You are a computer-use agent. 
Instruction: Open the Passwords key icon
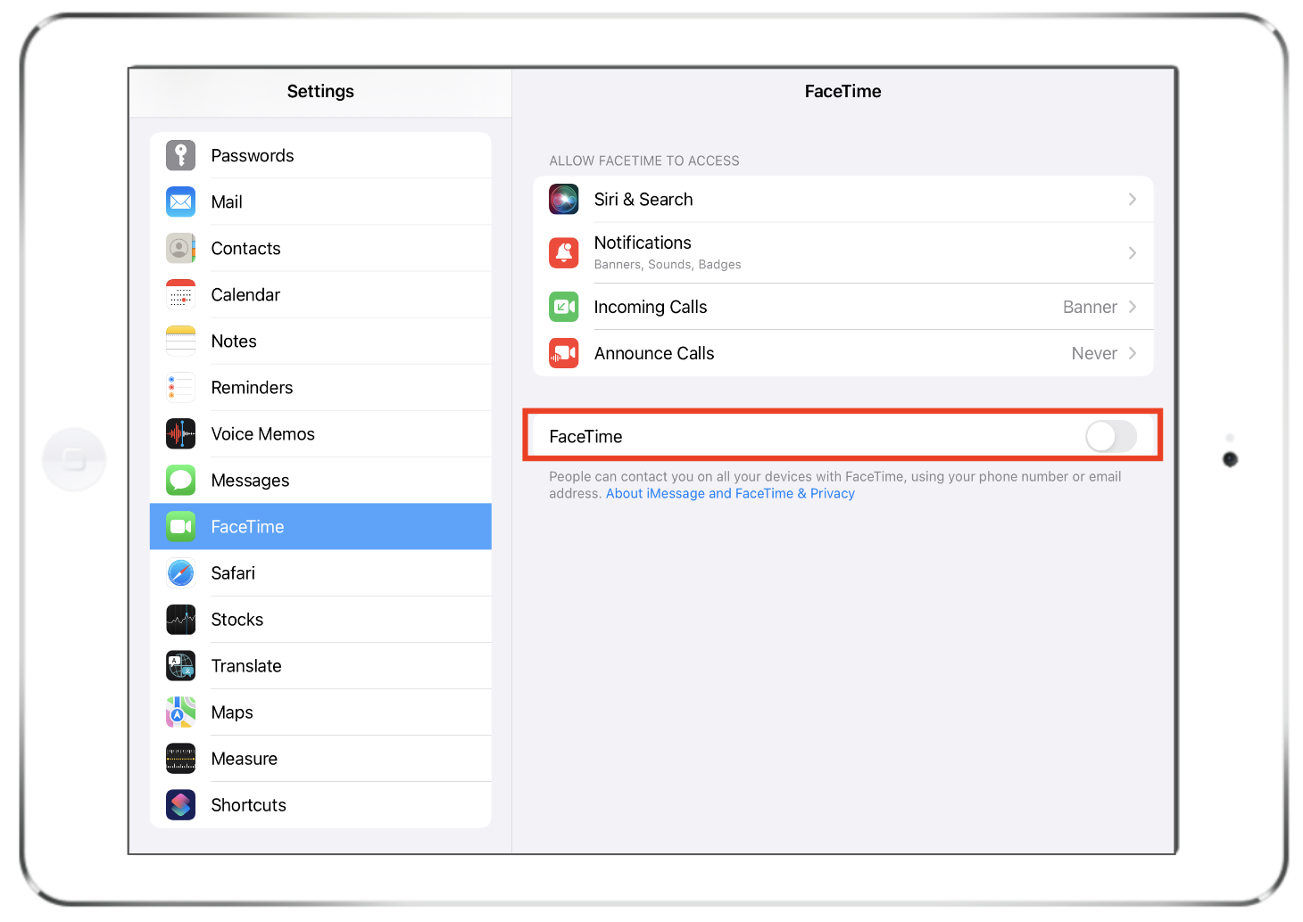pos(180,155)
